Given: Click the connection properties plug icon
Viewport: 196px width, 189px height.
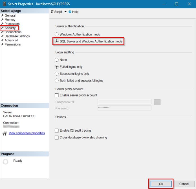Looking at the screenshot, I should (x=5, y=133).
